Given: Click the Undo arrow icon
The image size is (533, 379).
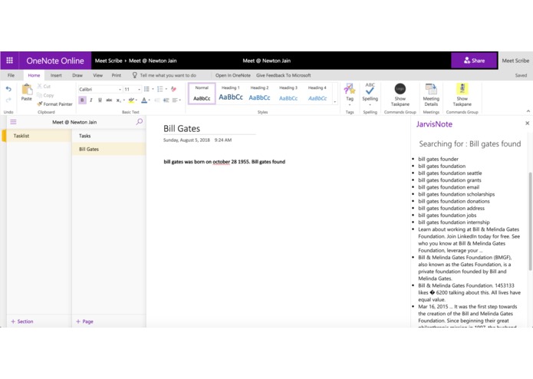Looking at the screenshot, I should 8,89.
